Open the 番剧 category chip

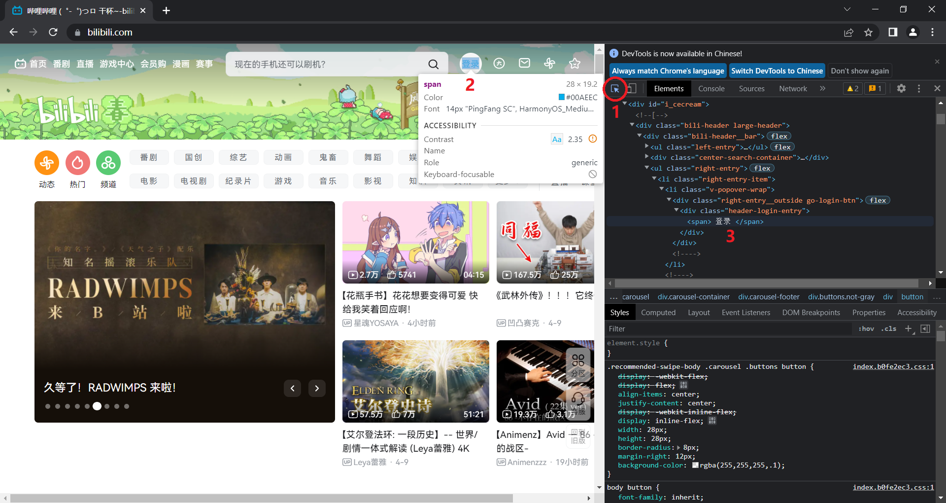coord(149,157)
